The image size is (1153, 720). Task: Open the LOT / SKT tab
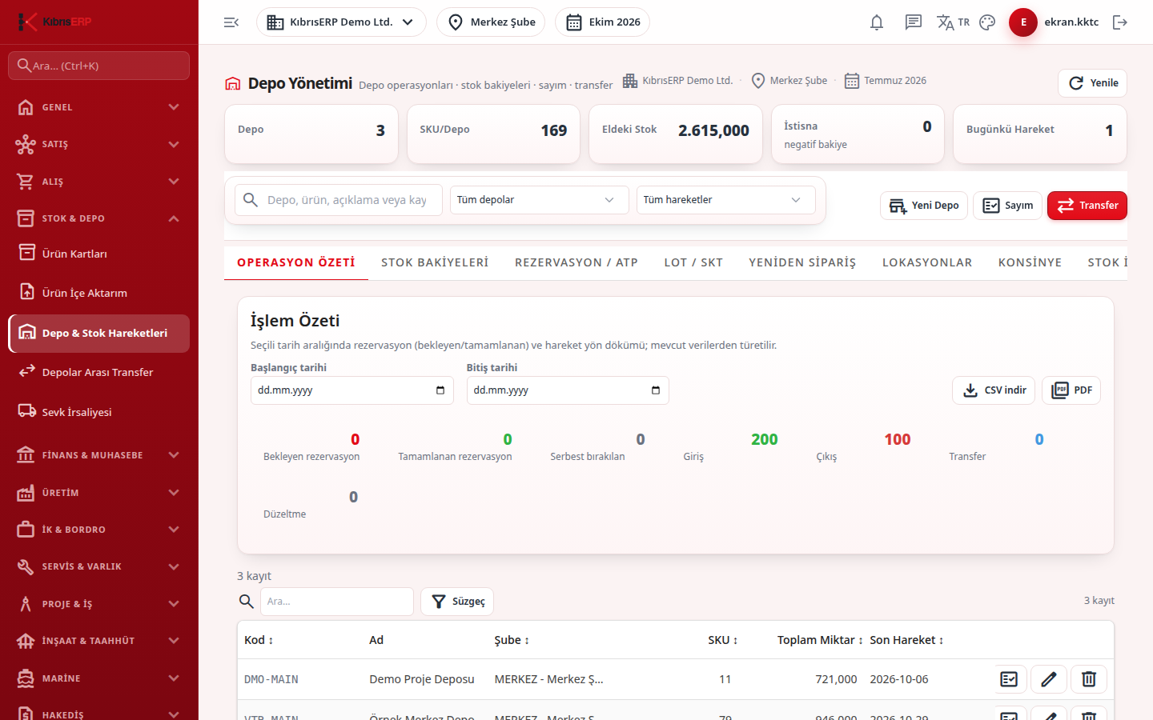tap(693, 262)
